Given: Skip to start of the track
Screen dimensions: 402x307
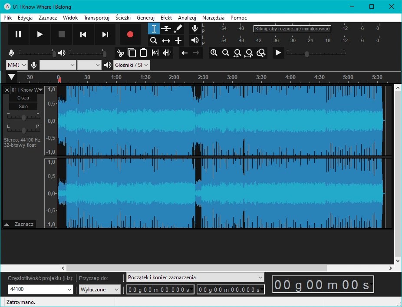Looking at the screenshot, I should pyautogui.click(x=83, y=34).
